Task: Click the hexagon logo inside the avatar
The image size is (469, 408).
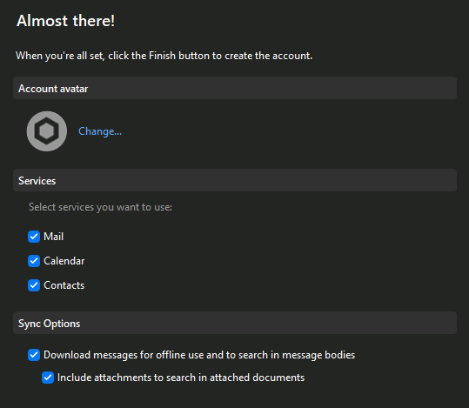Action: pos(47,131)
